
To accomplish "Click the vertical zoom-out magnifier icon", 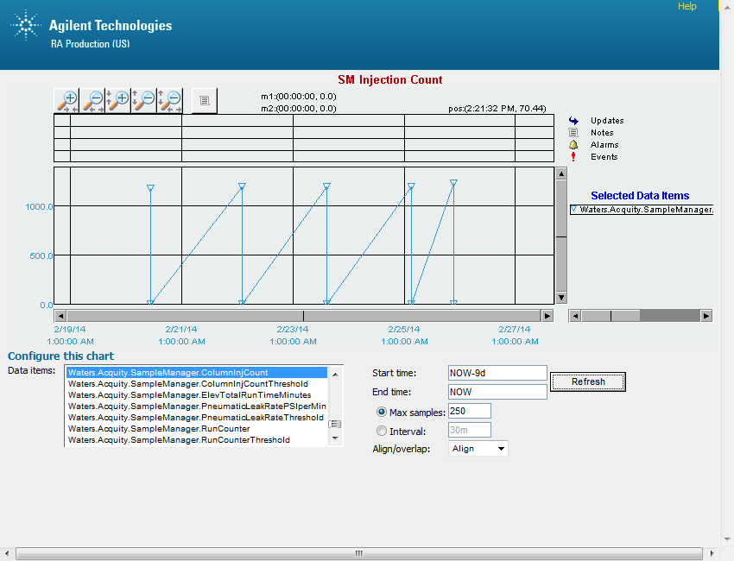I will pos(143,101).
